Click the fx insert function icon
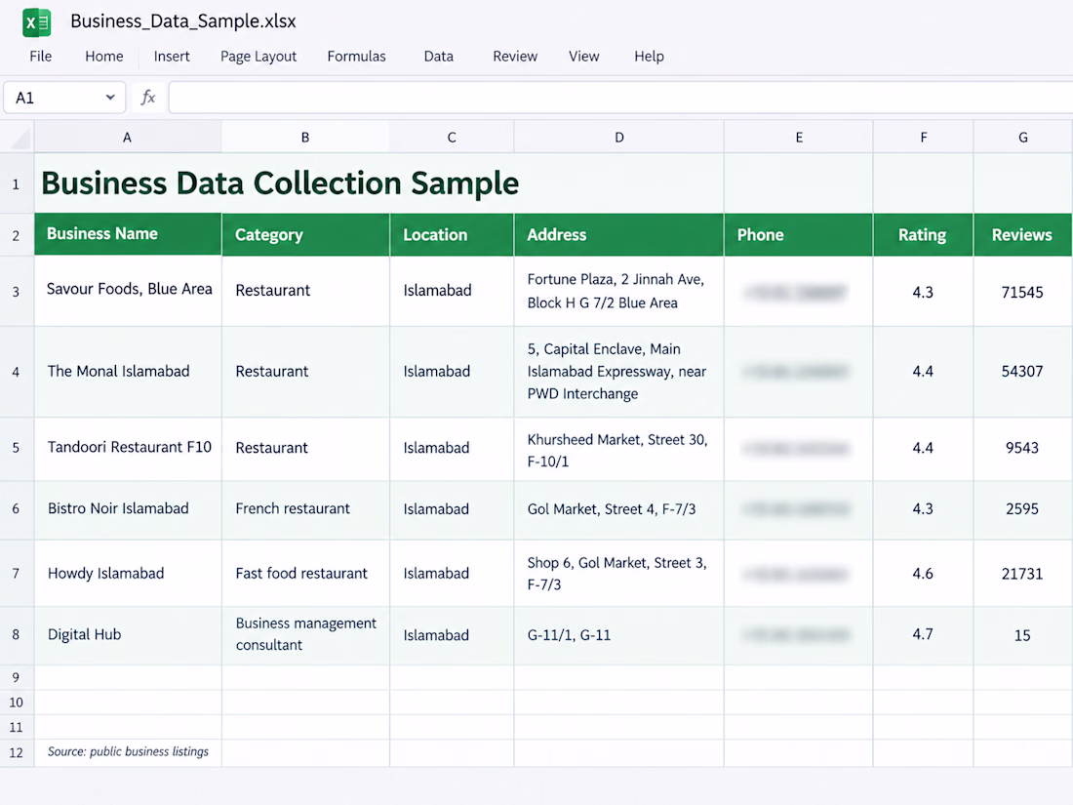The height and width of the screenshot is (805, 1073). 148,98
